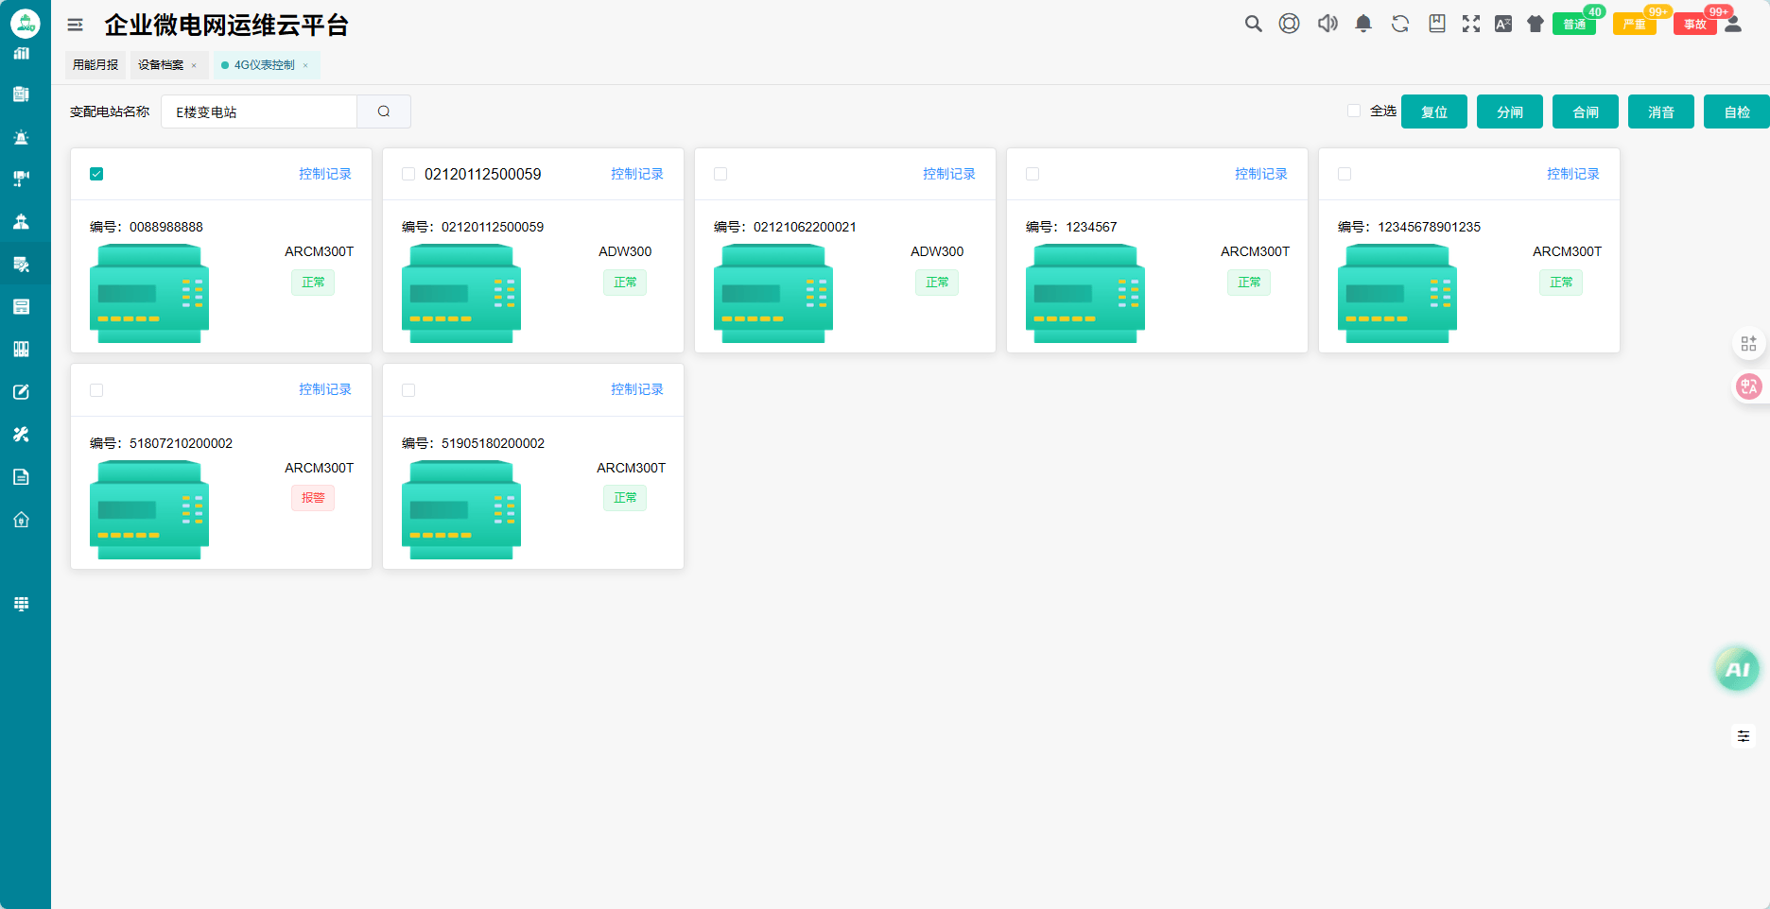Click the 合闸 button
The image size is (1770, 909).
(x=1586, y=111)
